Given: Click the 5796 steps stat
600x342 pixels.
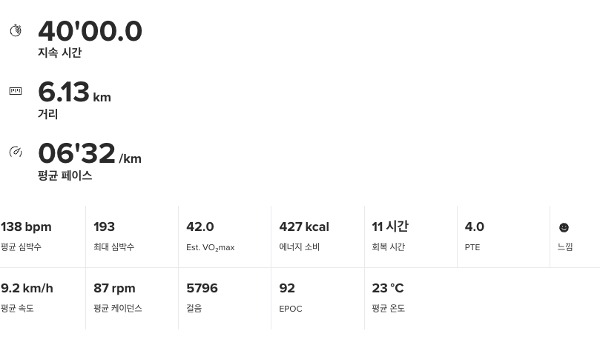Looking at the screenshot, I should pyautogui.click(x=225, y=298).
